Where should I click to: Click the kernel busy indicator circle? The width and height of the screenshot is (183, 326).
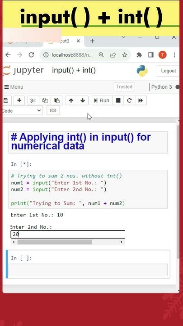(178, 87)
